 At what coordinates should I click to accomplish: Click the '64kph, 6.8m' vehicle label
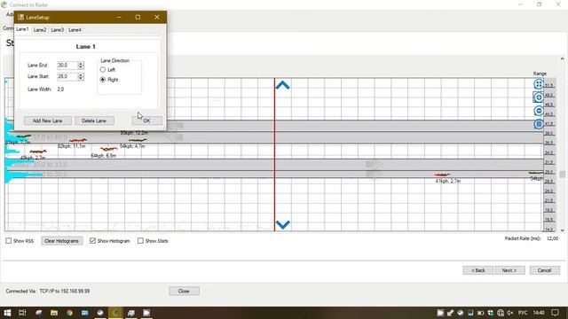(x=104, y=156)
